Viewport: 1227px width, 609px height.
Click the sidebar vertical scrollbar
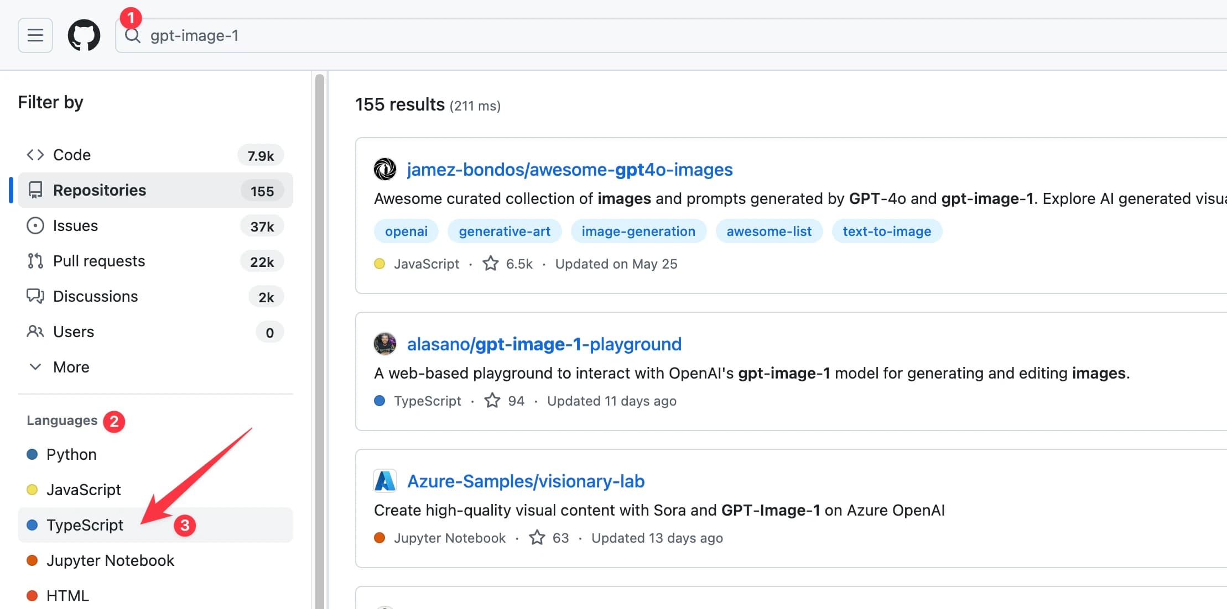pyautogui.click(x=319, y=340)
